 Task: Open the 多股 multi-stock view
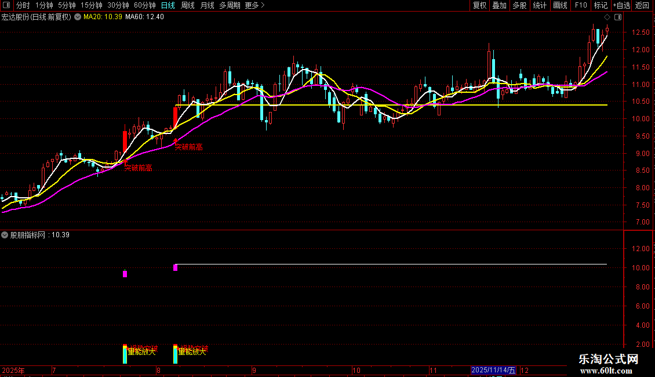(x=519, y=5)
